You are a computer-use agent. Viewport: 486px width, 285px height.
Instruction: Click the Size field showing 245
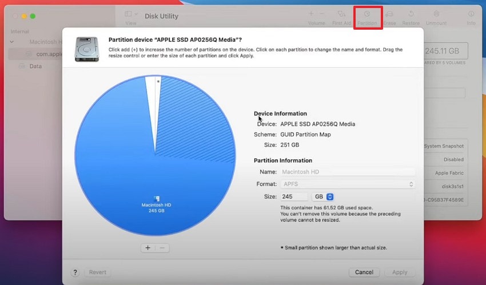pyautogui.click(x=294, y=197)
